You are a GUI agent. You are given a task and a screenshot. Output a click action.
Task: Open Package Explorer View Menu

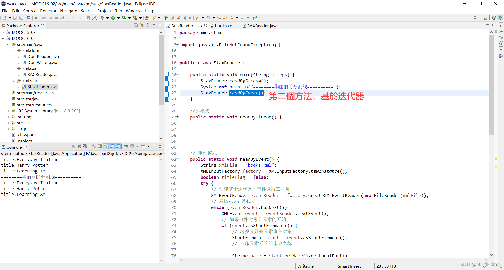[148, 25]
